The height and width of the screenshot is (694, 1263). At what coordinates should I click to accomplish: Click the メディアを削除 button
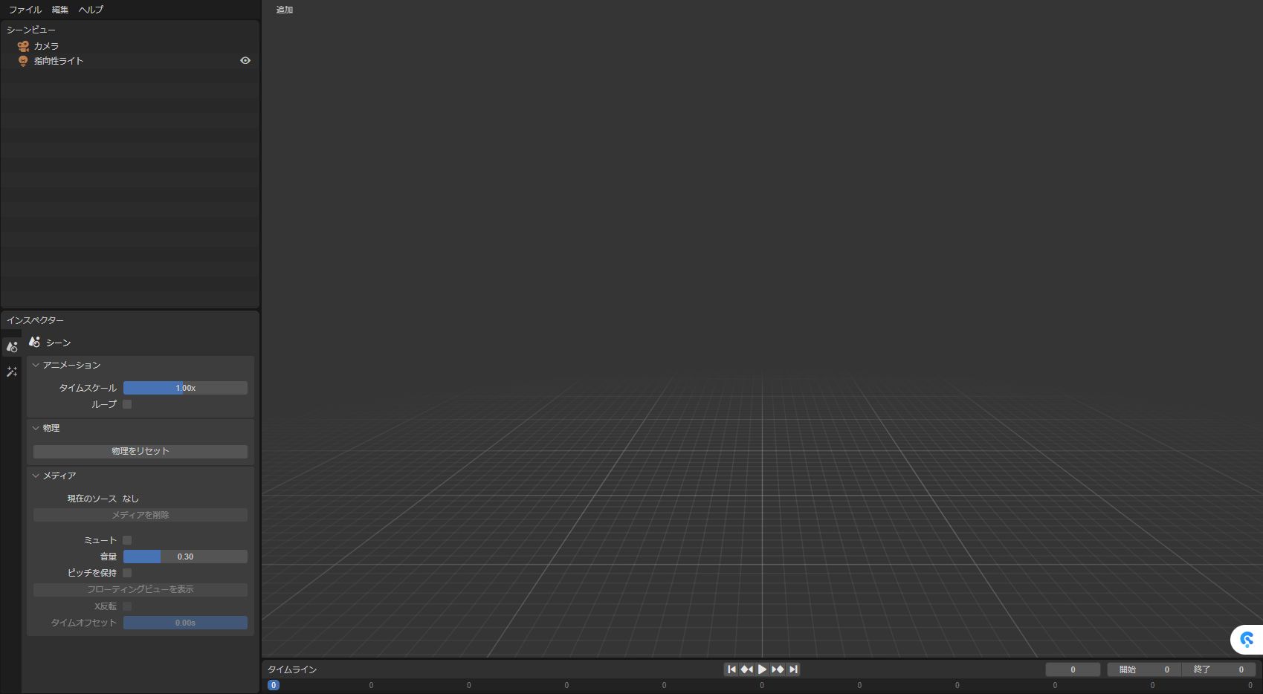(x=140, y=515)
